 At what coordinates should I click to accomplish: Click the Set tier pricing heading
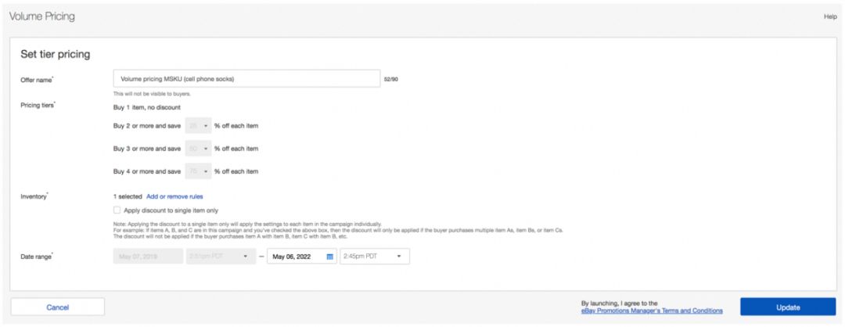click(55, 55)
